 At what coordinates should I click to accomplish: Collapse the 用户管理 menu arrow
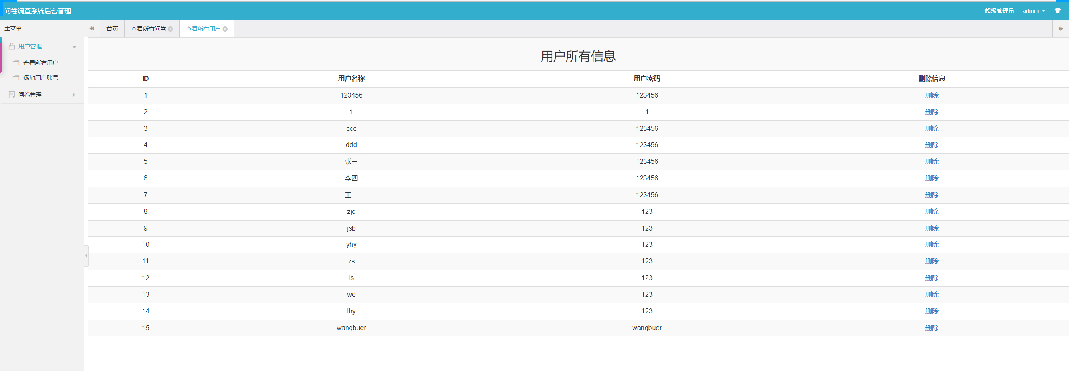(74, 47)
